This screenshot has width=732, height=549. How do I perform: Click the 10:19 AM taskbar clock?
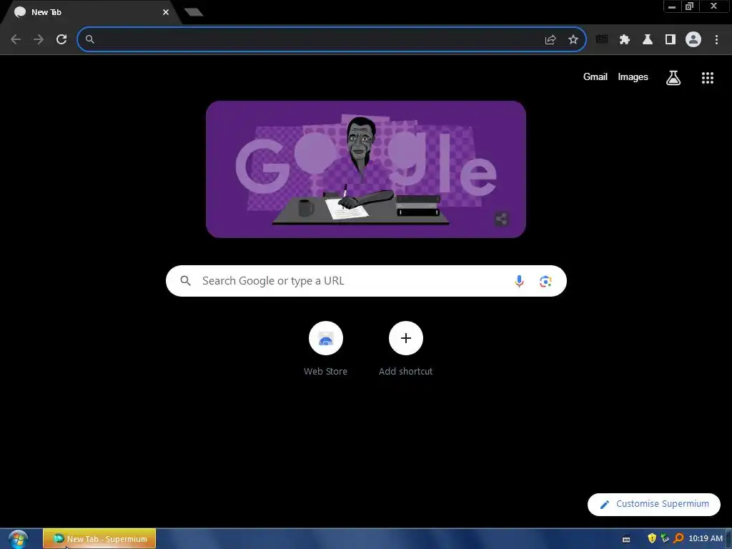[x=706, y=539]
